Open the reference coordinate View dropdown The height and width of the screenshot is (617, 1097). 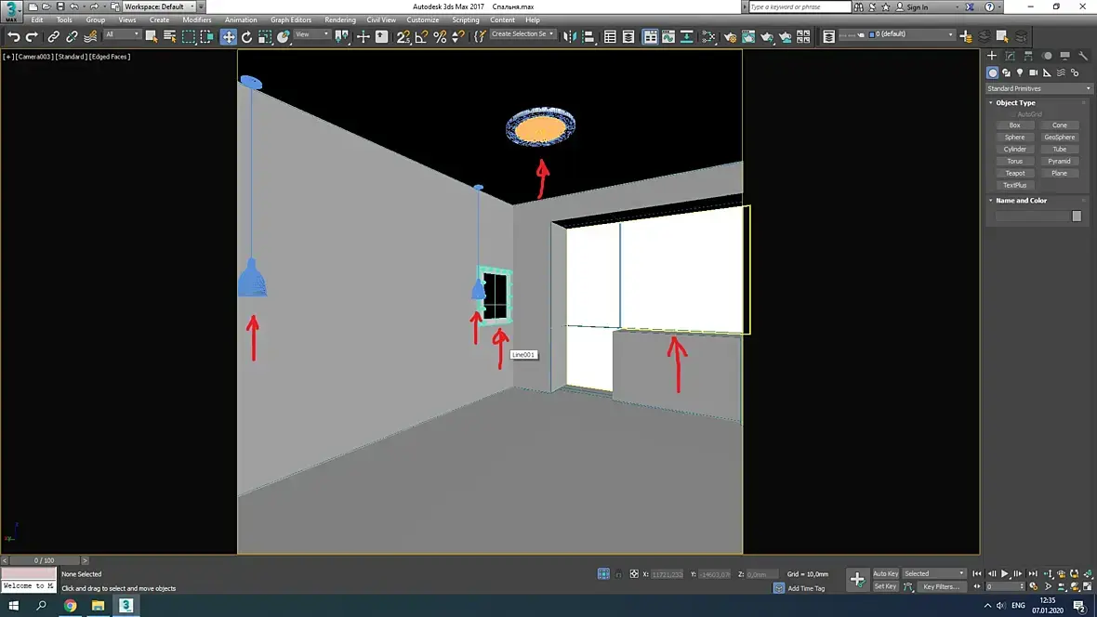click(311, 34)
